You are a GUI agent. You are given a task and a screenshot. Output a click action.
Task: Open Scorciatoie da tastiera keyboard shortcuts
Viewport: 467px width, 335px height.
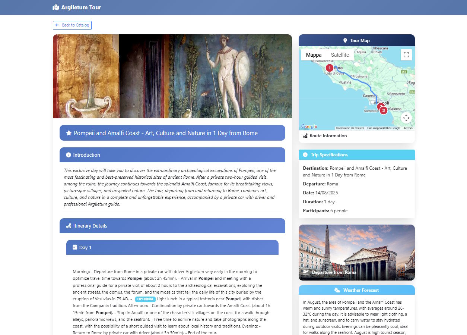[350, 128]
